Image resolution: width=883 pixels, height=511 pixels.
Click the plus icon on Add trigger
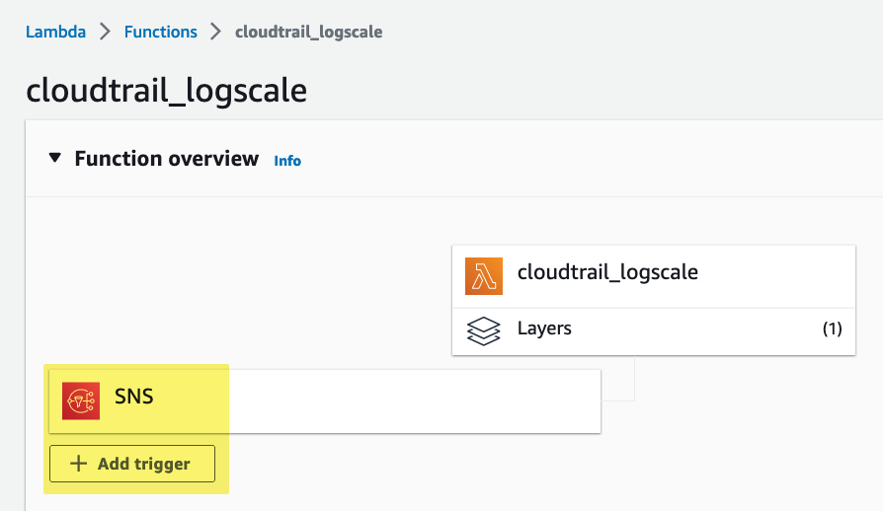[78, 464]
